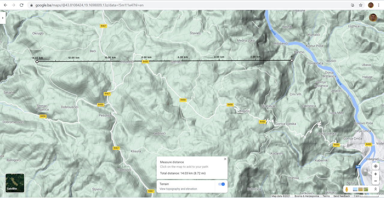Zoom in with the plus button
Viewport: 384px width, 198px height.
375,174
